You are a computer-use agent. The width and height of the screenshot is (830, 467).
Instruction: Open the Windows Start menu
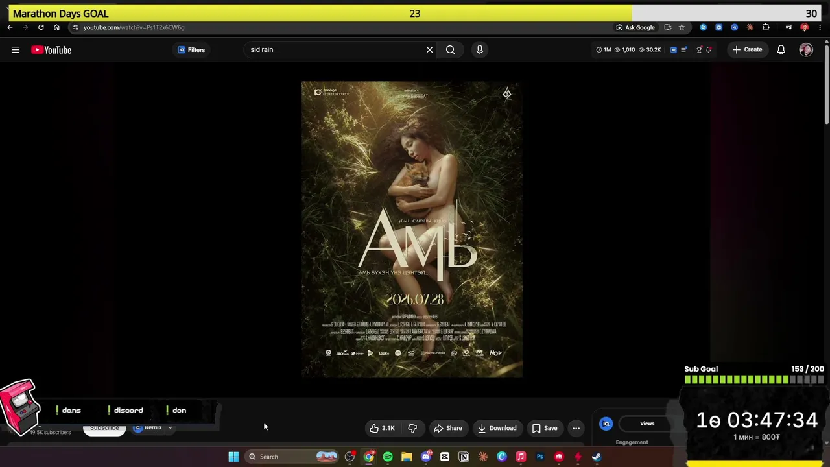click(233, 457)
